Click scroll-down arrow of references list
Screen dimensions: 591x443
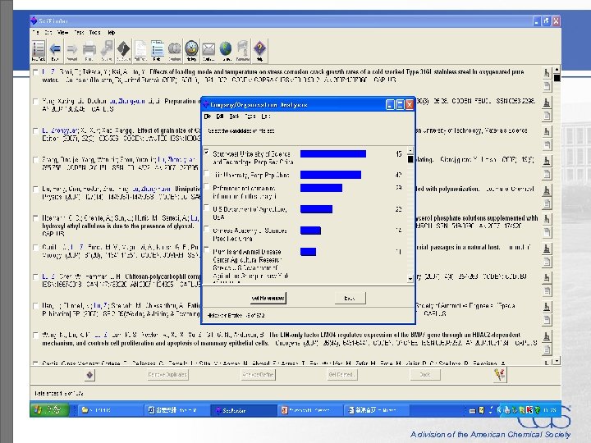[557, 361]
